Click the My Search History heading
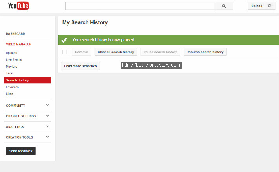Screen dimensions: 279x172 point(85,23)
